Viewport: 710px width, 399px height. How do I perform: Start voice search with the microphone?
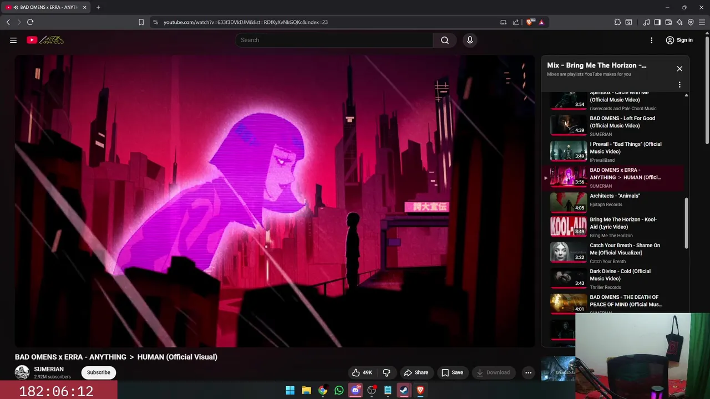tap(470, 40)
